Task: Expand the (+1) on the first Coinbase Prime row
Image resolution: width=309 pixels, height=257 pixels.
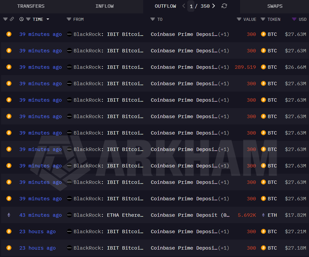Action: [x=223, y=34]
